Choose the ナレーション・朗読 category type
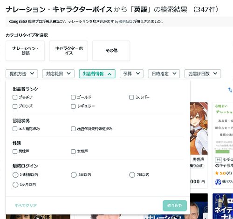 click(x=25, y=51)
